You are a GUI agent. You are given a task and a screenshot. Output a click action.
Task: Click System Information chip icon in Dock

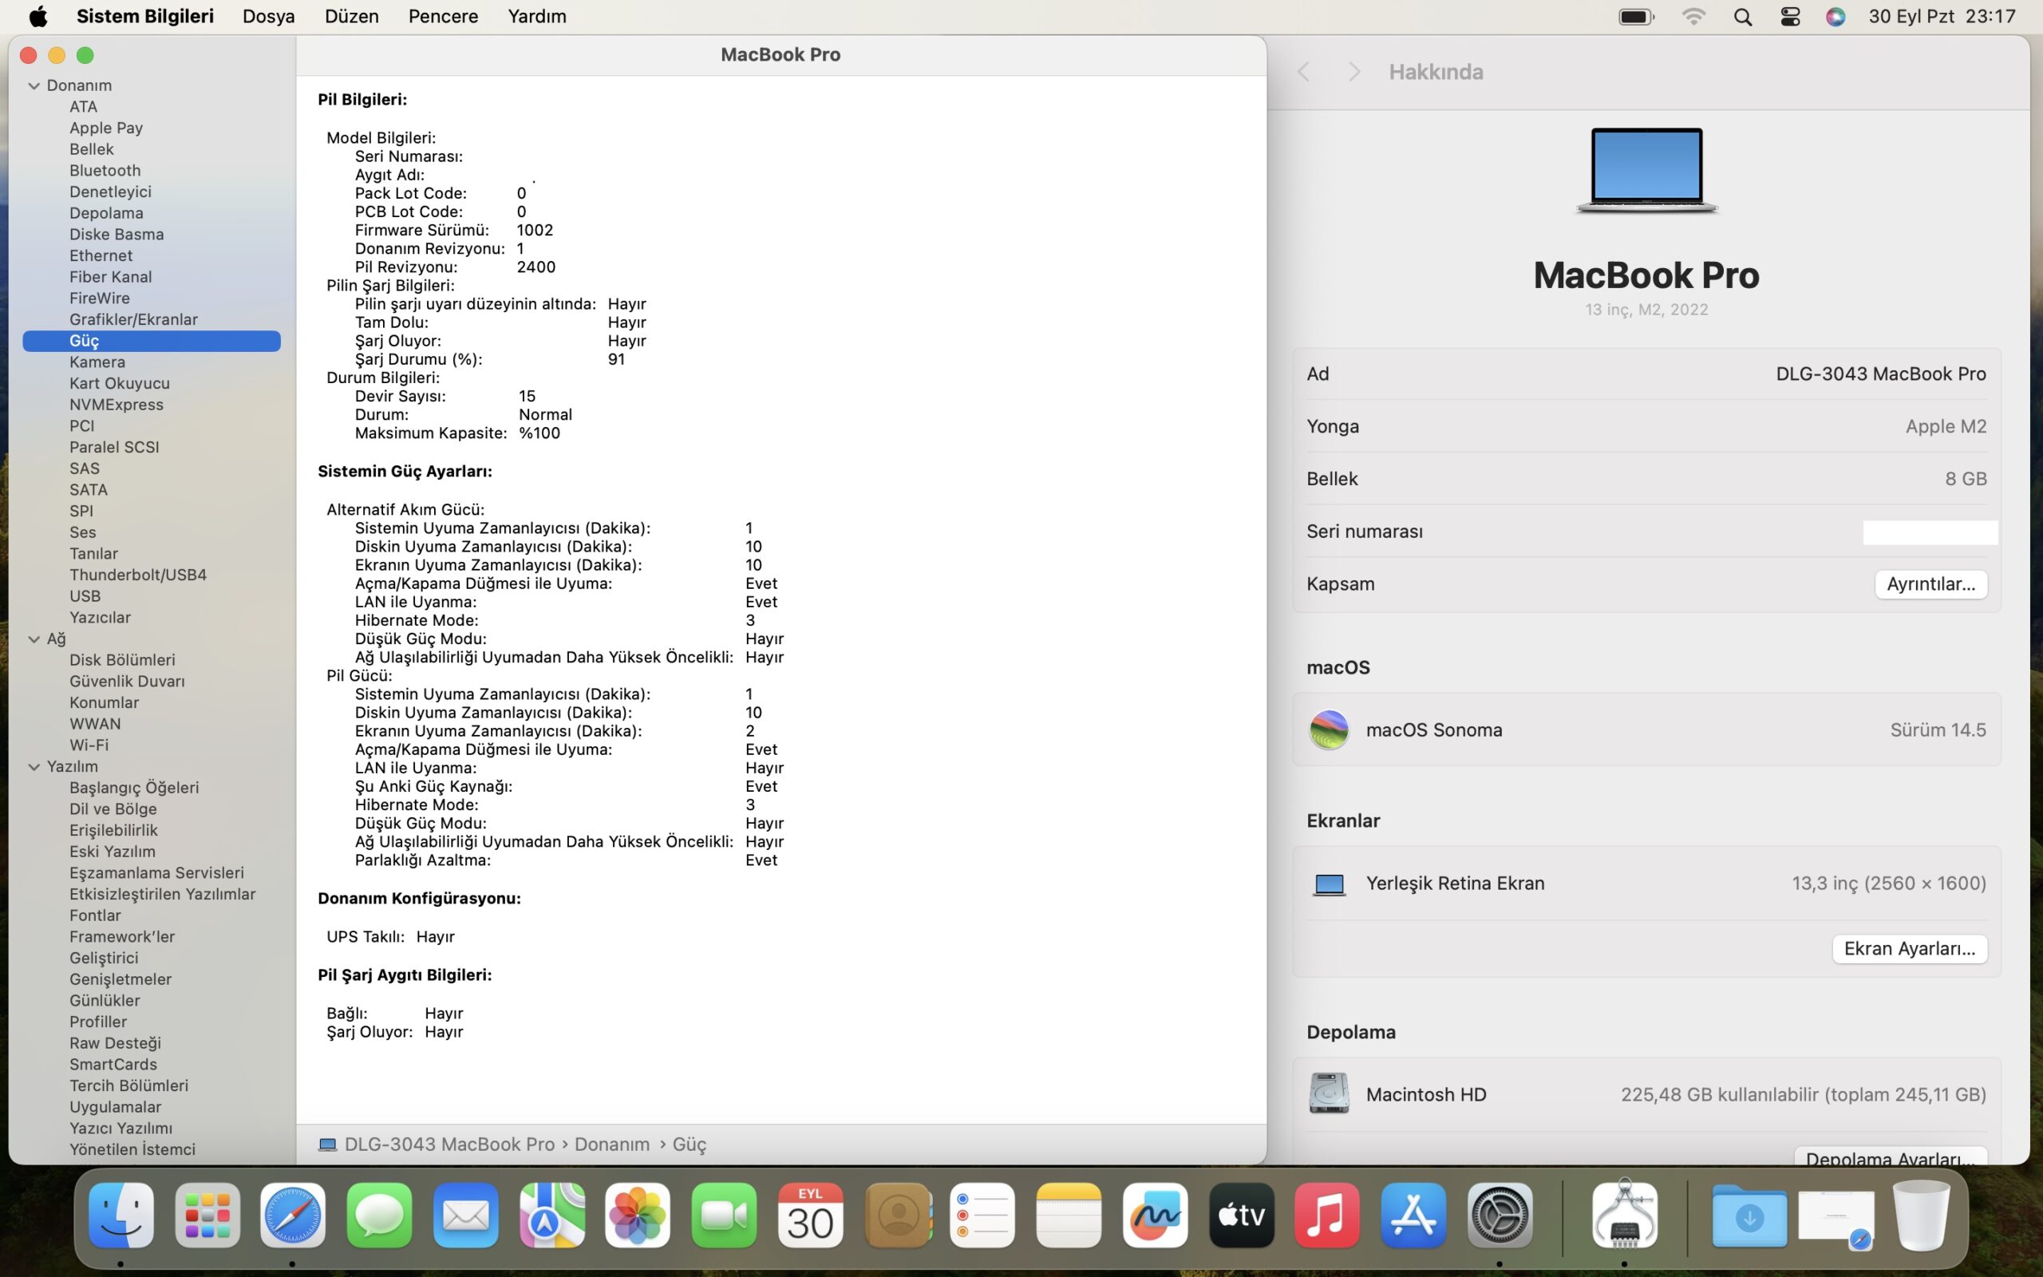[x=1625, y=1216]
